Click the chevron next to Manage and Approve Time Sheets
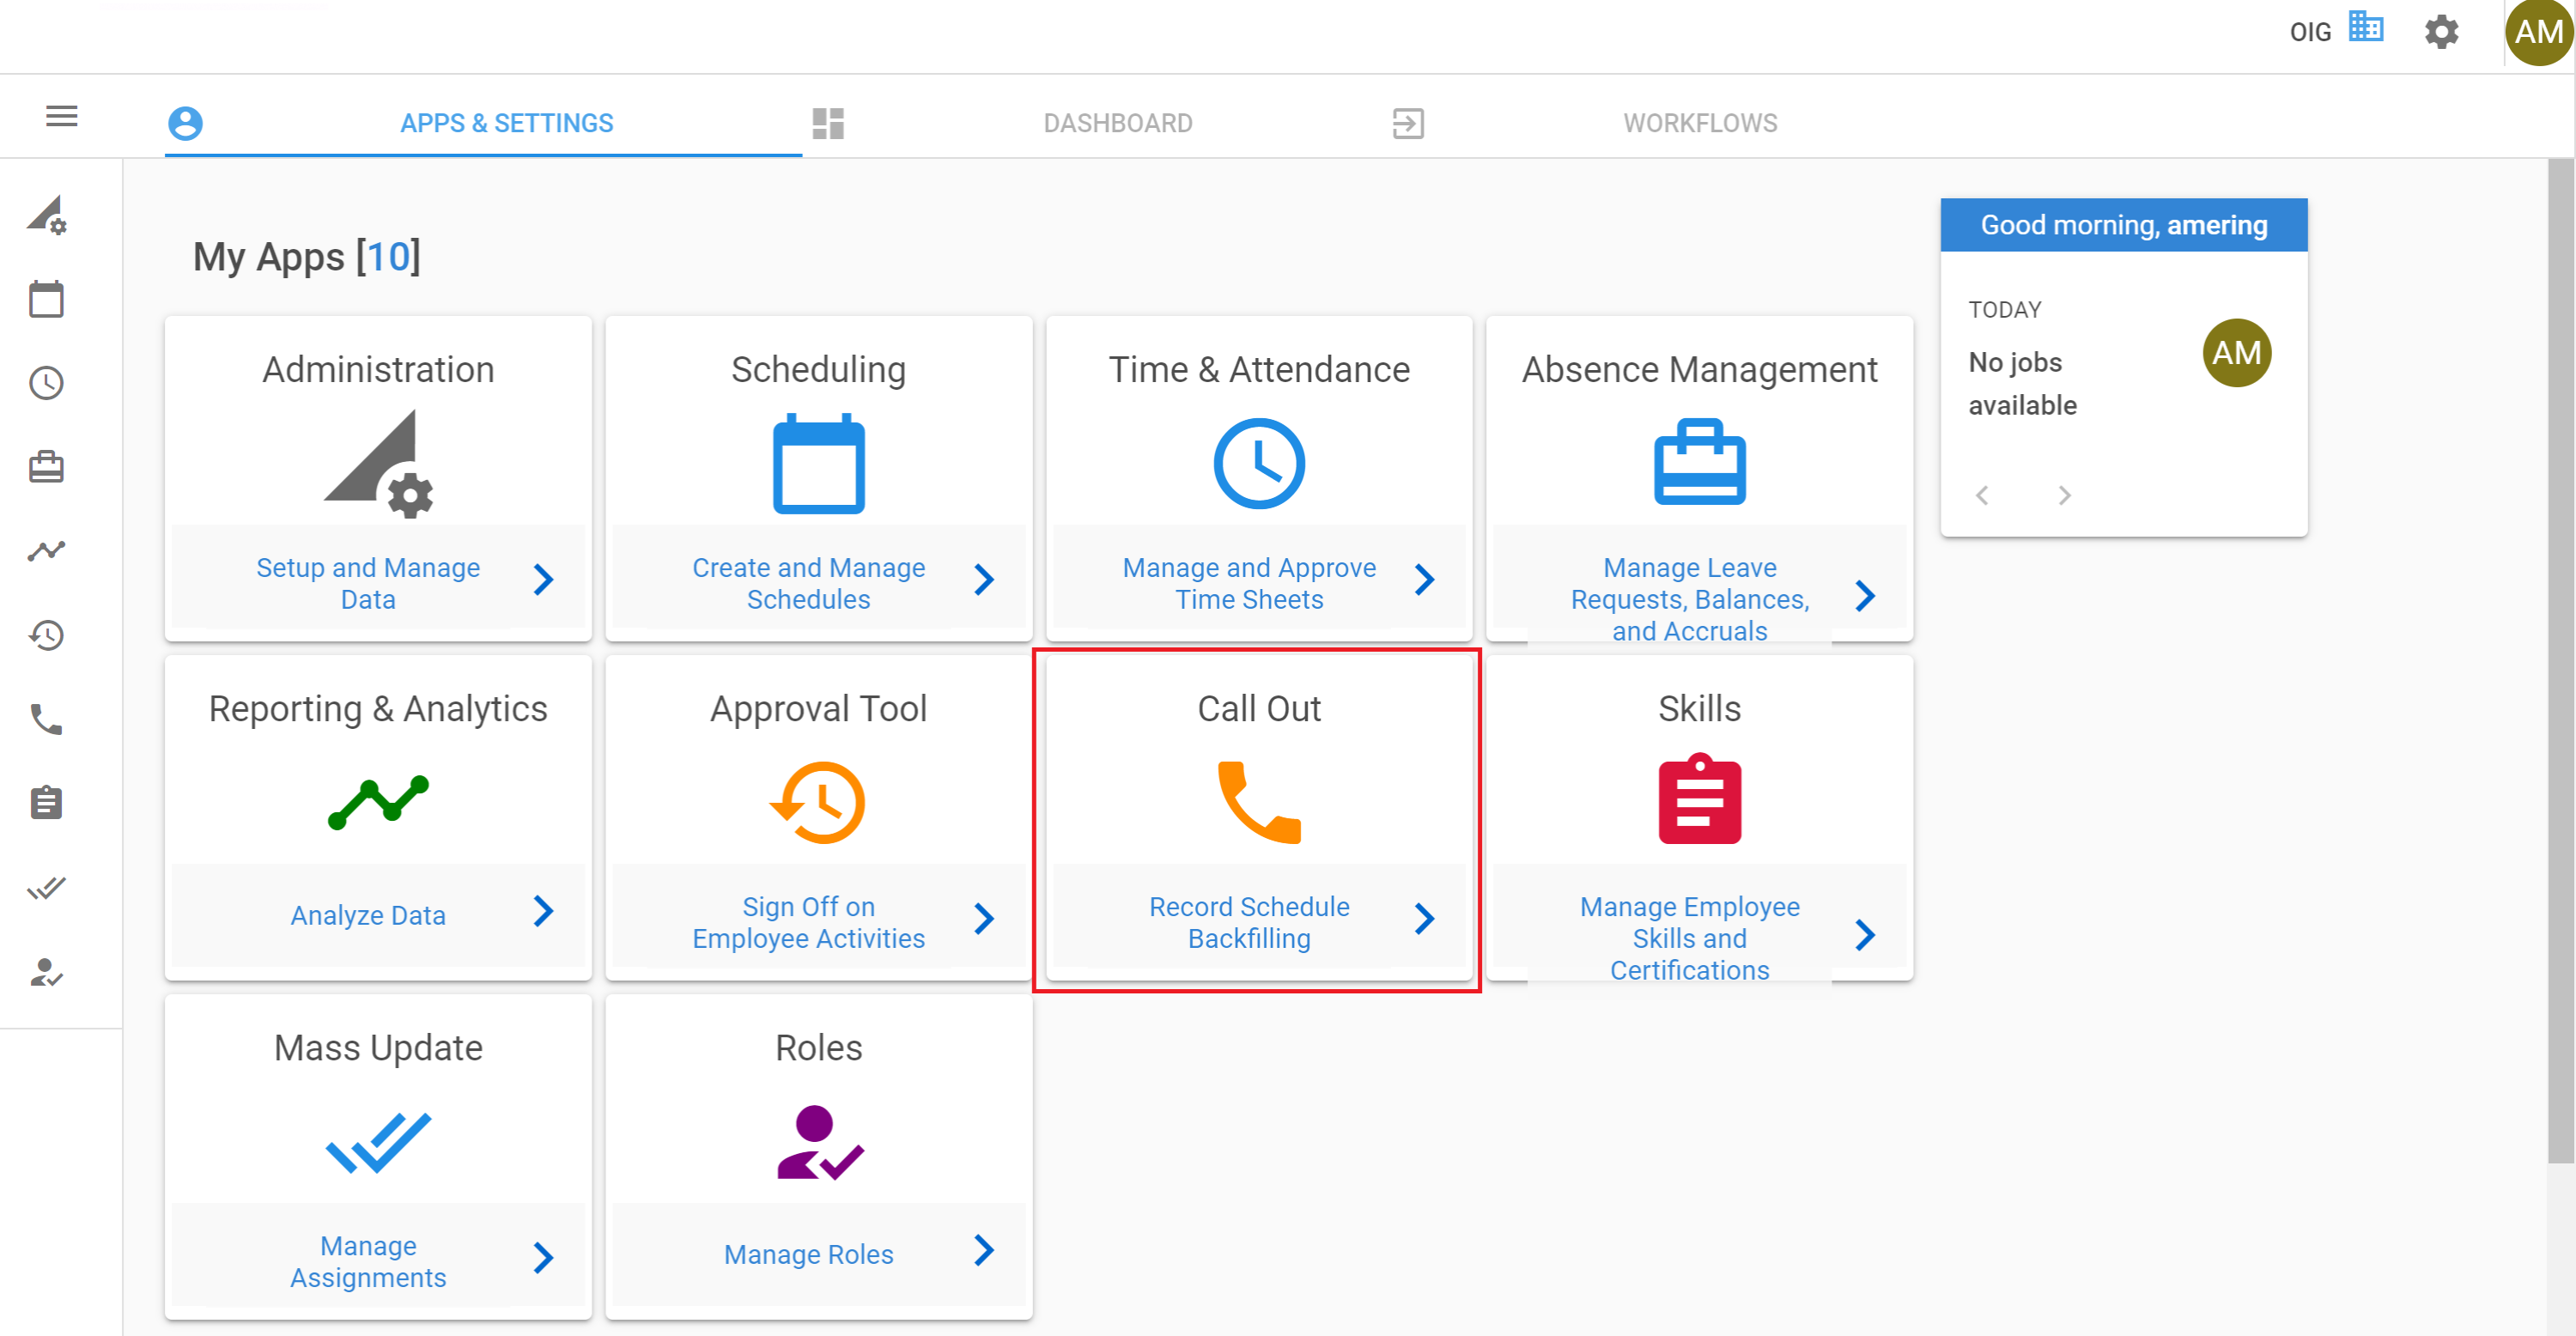The height and width of the screenshot is (1336, 2576). click(x=1424, y=579)
